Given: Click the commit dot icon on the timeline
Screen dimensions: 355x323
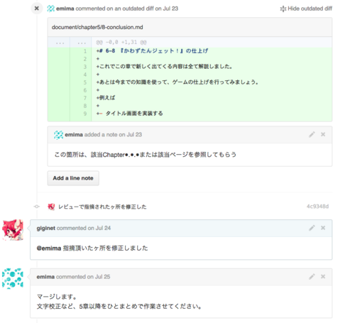Looking at the screenshot, I should pos(37,207).
